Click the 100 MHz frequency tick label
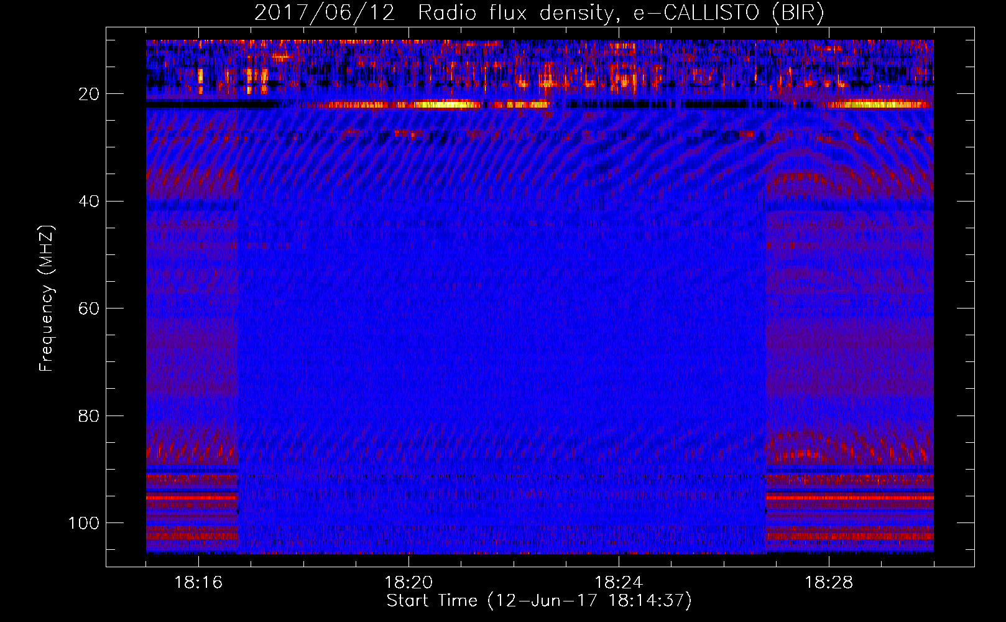 click(84, 523)
